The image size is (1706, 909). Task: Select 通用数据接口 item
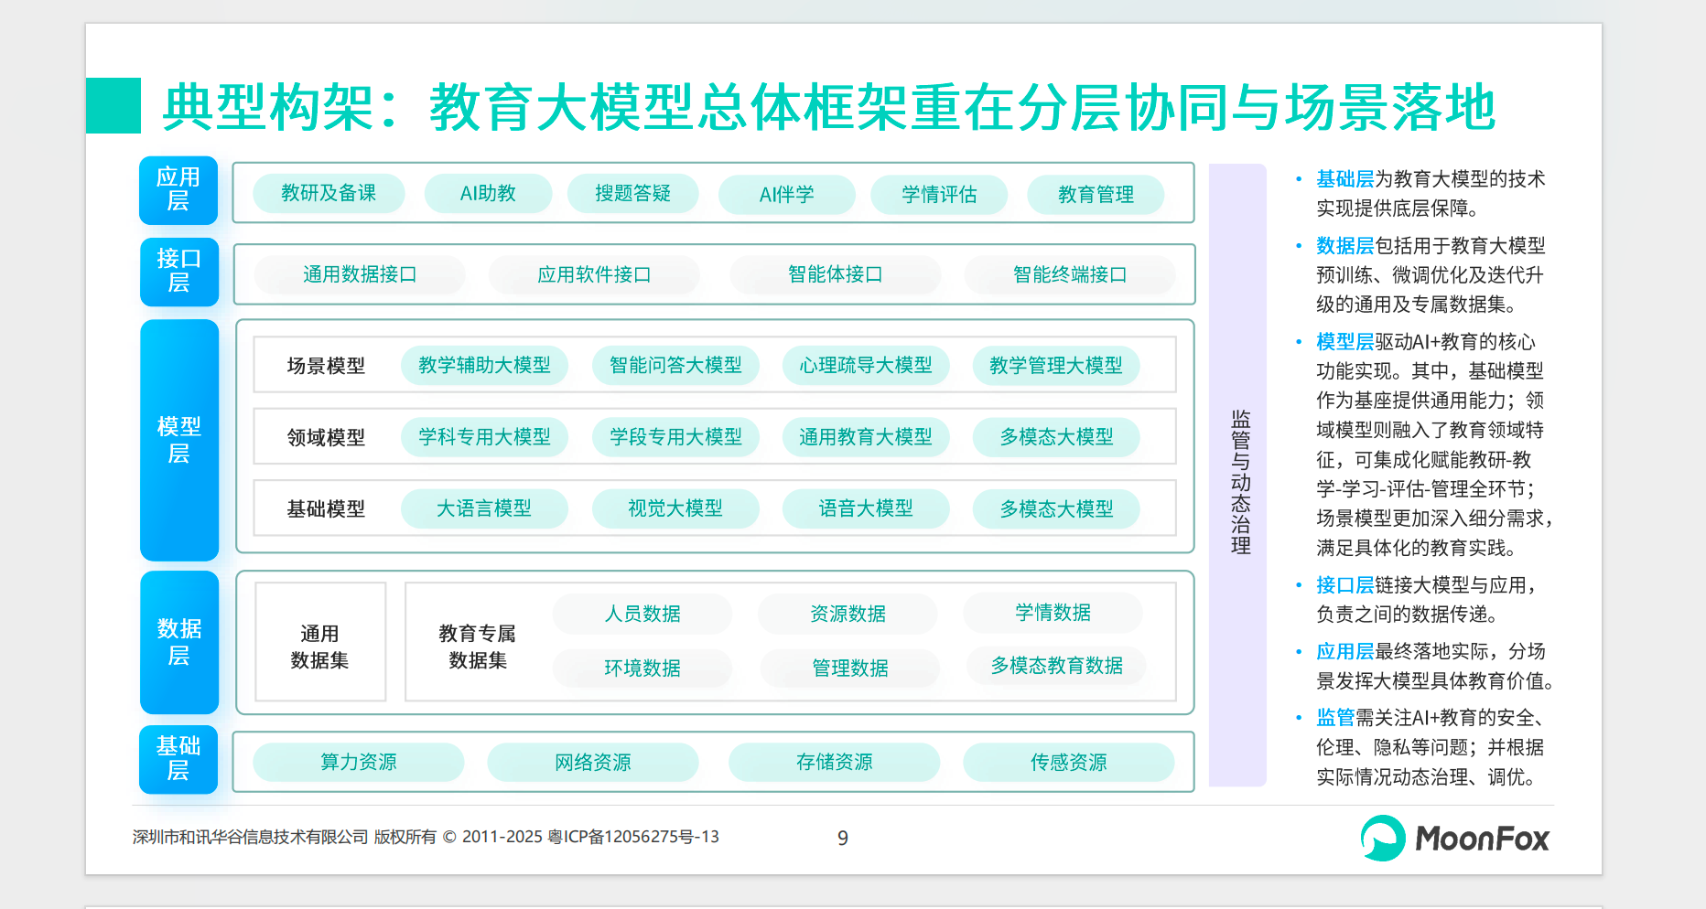[x=360, y=274]
